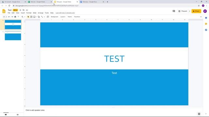Redo the last action
The image size is (209, 117).
[12, 17]
